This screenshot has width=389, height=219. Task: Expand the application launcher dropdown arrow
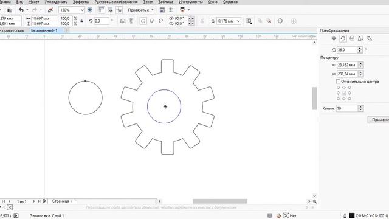click(188, 10)
